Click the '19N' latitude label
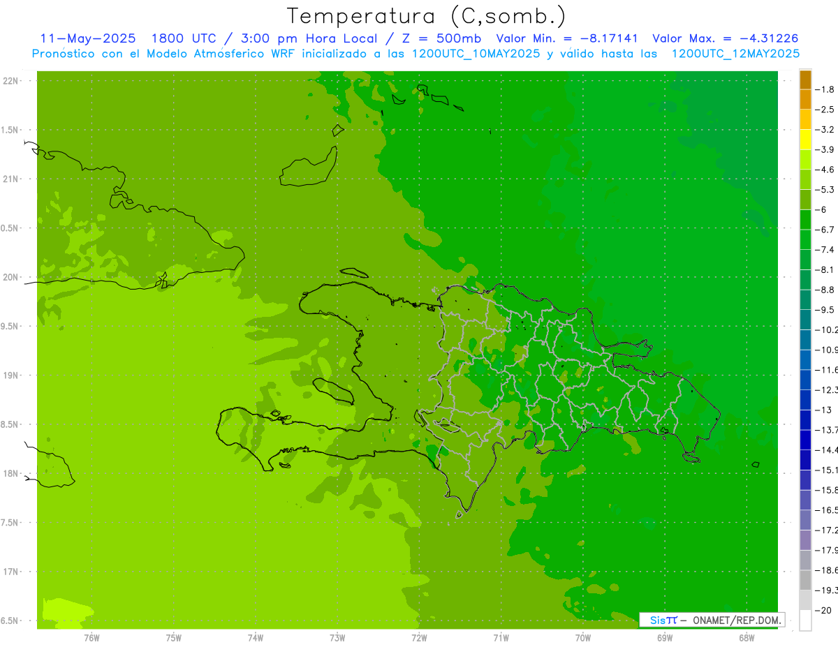Image resolution: width=838 pixels, height=647 pixels. (10, 375)
